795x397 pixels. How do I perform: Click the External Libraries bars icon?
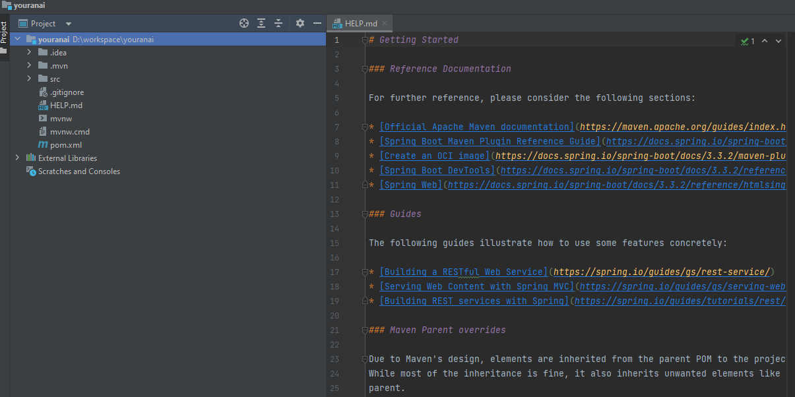31,158
